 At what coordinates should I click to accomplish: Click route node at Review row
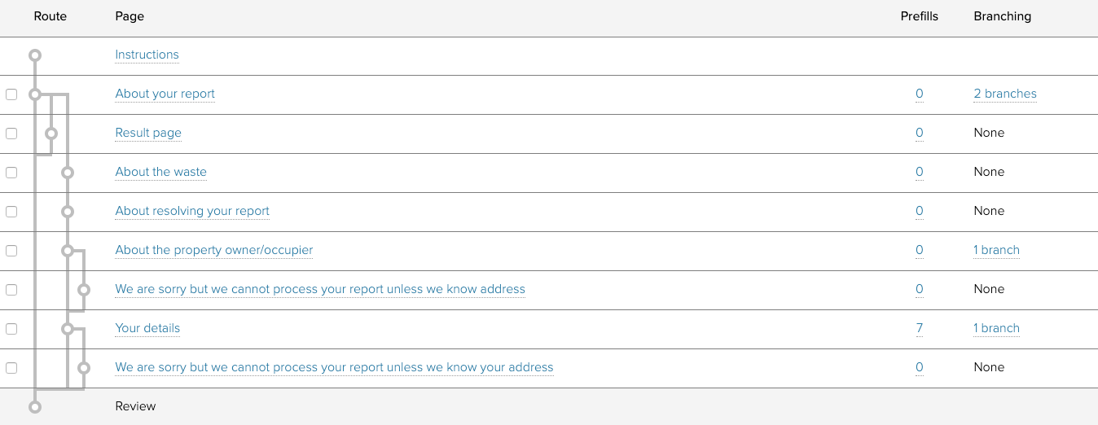[34, 405]
